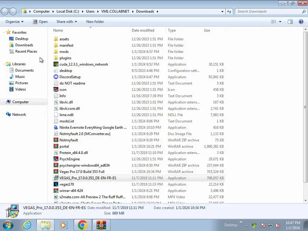This screenshot has height=231, width=308.
Task: Click the winrar-x64-624 installer icon
Action: point(56,190)
